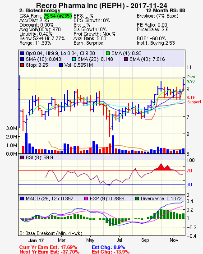Click the red Stop legend swatch
203x254 pixels.
click(22, 65)
